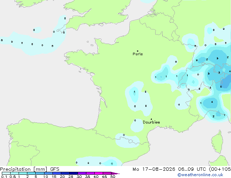This screenshot has height=178, width=231.
Task: Click the Precipitation [mm] GFS title
Action: pos(30,169)
